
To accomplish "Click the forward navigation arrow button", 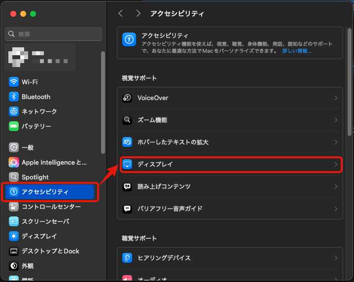I will 138,14.
